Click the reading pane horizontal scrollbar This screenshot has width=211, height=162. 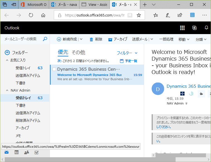181,155
